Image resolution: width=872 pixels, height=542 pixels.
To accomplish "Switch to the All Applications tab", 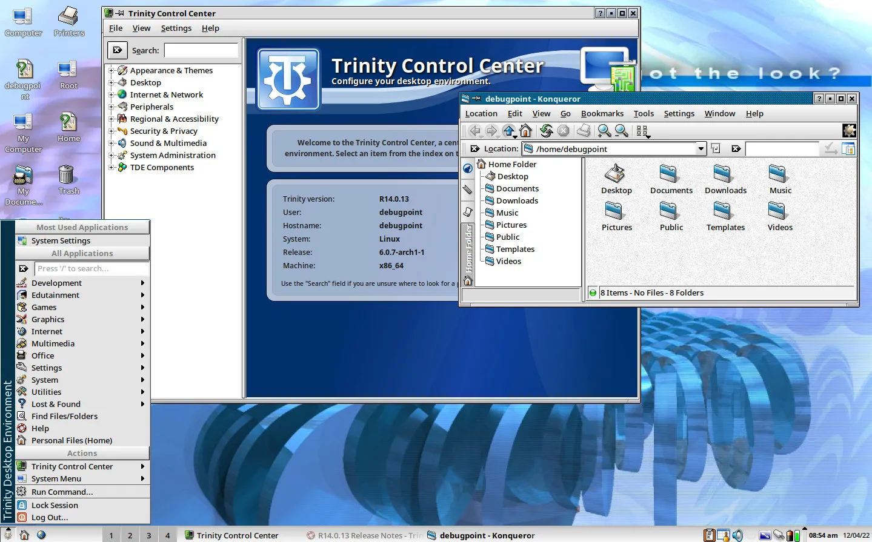I will [x=82, y=253].
